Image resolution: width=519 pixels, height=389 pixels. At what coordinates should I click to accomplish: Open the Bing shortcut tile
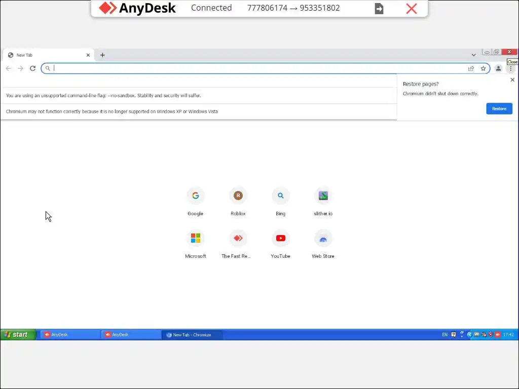point(280,202)
